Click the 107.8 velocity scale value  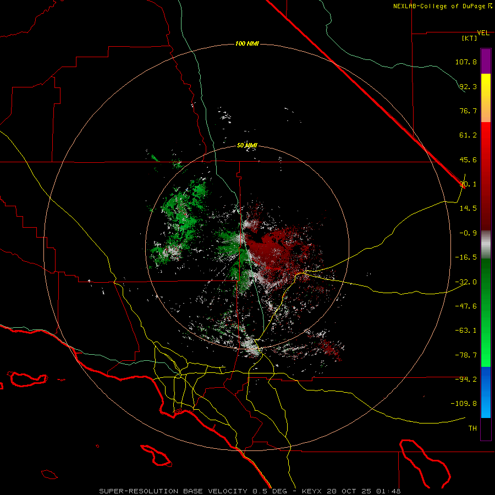pyautogui.click(x=466, y=62)
